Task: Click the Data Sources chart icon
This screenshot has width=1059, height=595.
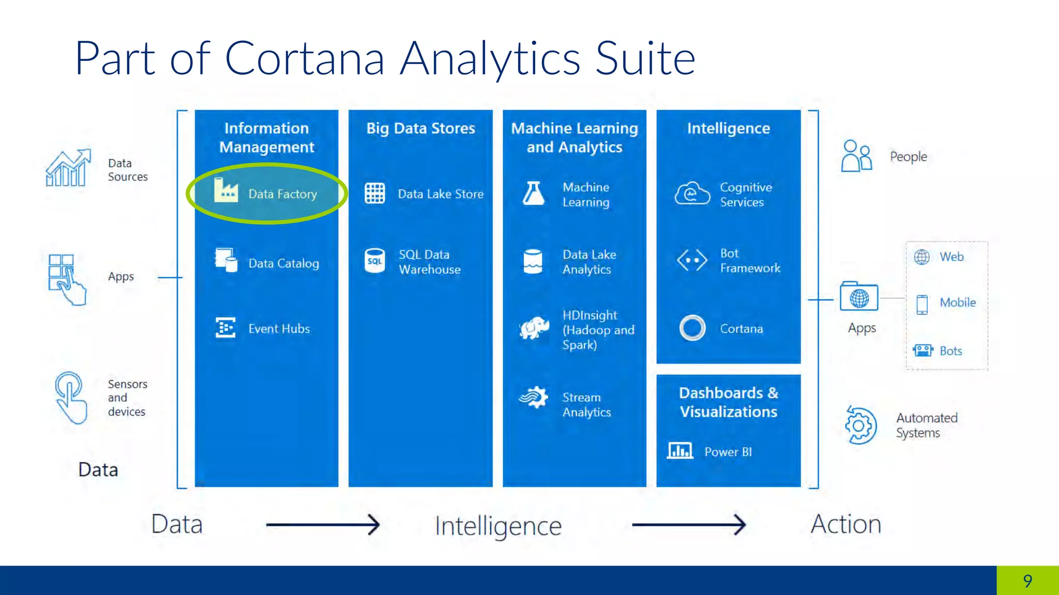Action: click(68, 168)
